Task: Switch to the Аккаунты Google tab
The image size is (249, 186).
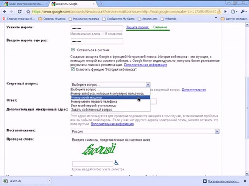Action: coord(73,4)
